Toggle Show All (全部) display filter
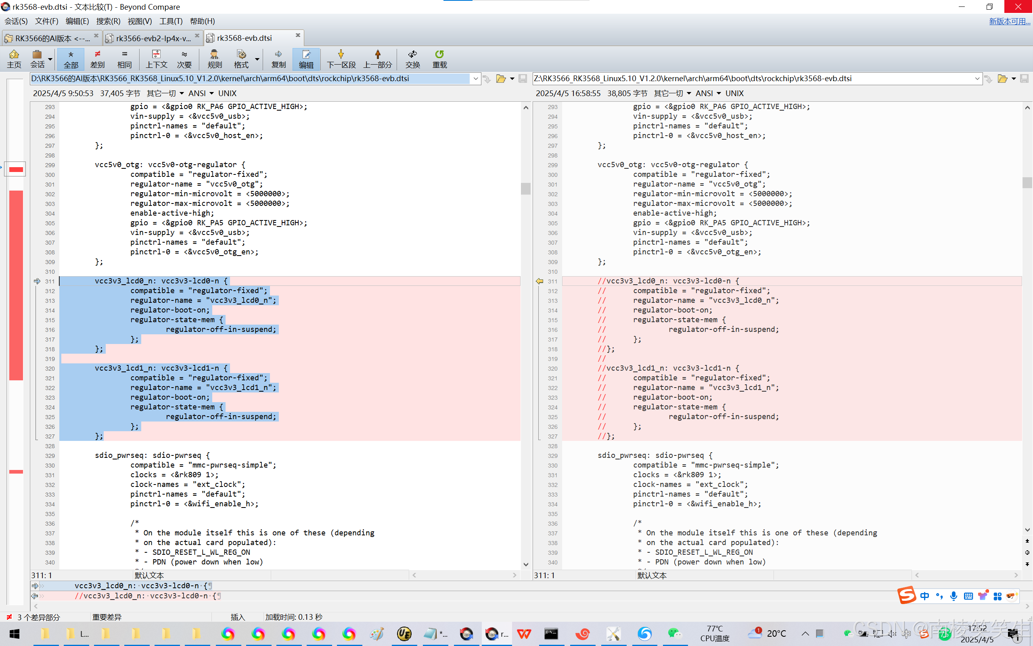 click(71, 59)
